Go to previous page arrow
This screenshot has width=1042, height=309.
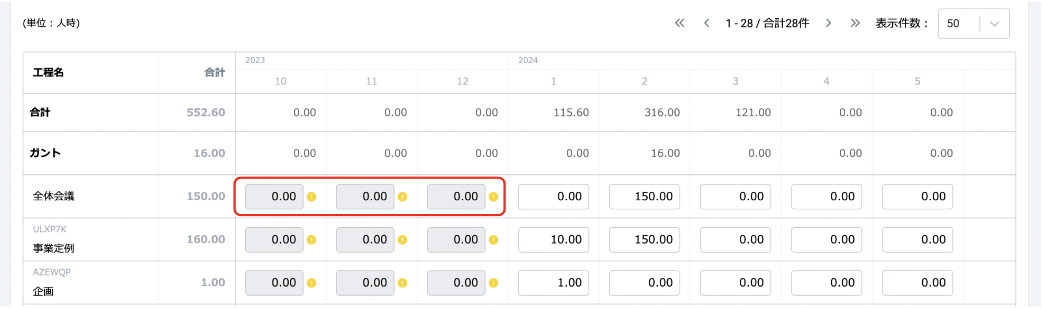tap(706, 23)
